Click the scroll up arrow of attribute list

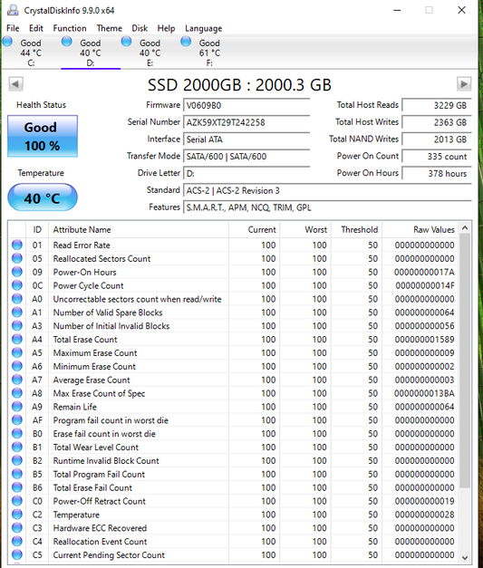click(465, 228)
